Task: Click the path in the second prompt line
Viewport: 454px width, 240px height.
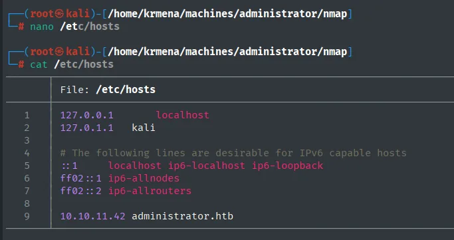Action: click(x=227, y=52)
